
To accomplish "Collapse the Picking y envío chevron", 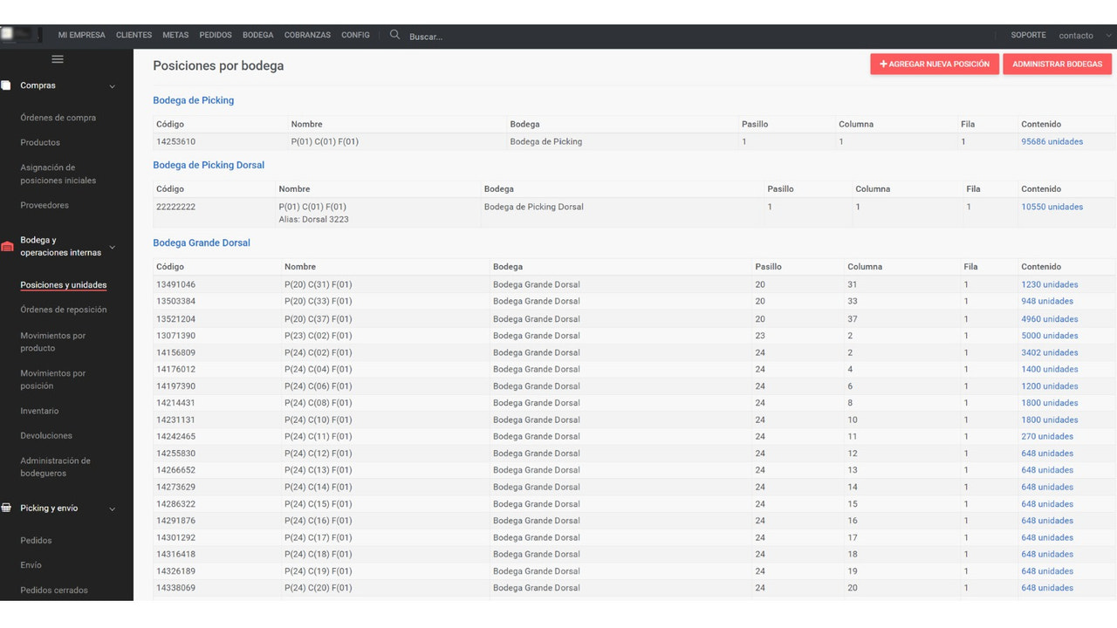I will coord(112,509).
